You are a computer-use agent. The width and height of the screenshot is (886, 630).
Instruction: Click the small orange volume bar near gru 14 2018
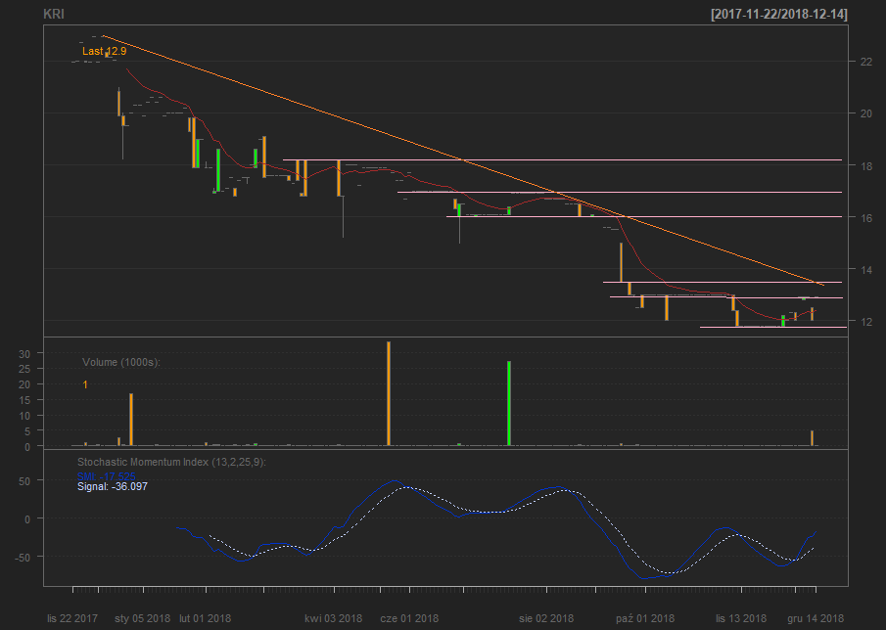pyautogui.click(x=812, y=438)
